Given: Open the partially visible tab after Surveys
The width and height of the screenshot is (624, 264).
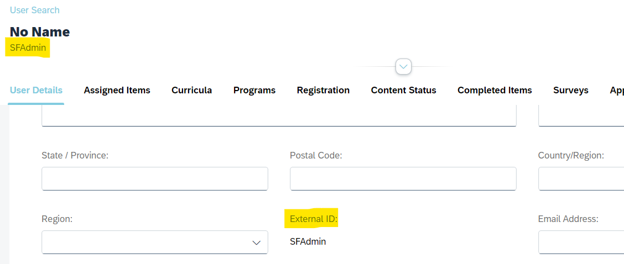Looking at the screenshot, I should pos(617,90).
